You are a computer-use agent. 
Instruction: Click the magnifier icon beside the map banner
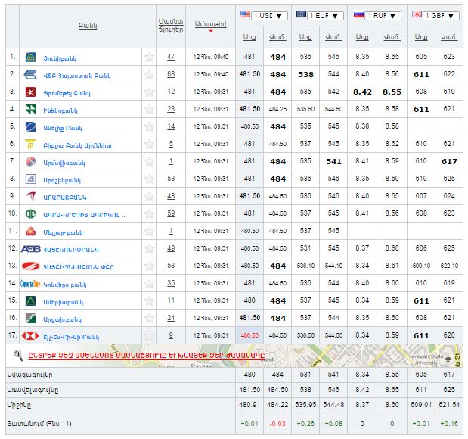(18, 354)
